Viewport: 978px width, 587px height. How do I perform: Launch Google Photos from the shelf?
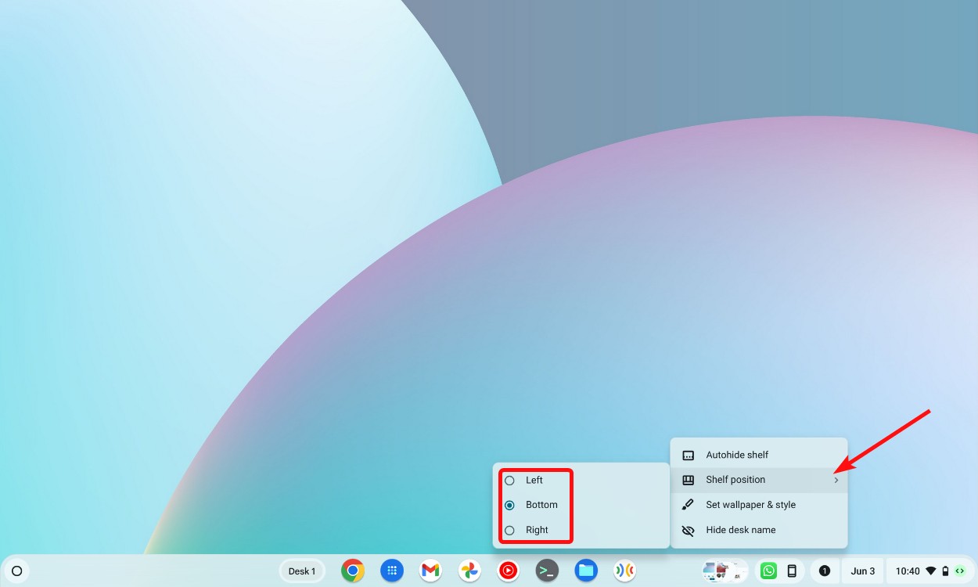tap(469, 571)
